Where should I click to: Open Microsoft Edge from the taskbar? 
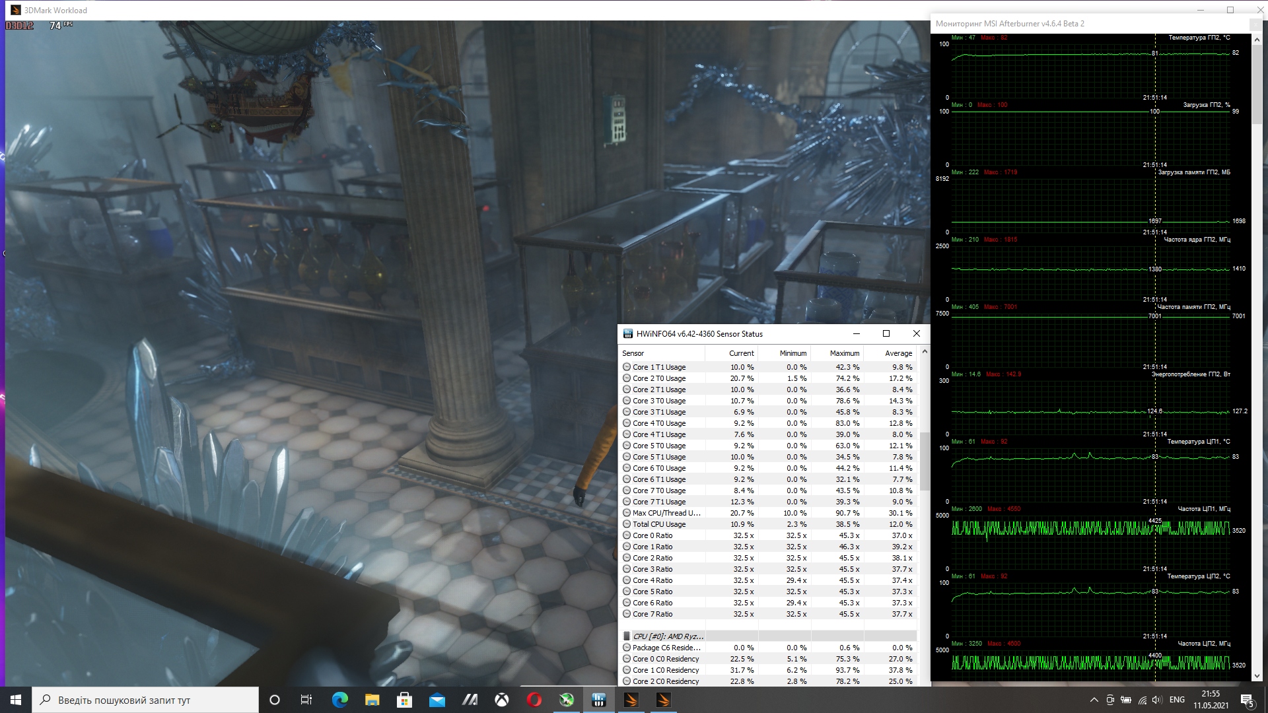339,700
